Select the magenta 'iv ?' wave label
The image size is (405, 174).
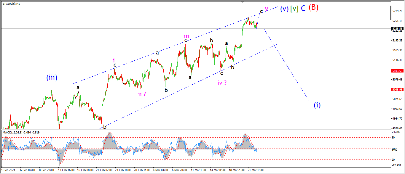pos(222,83)
